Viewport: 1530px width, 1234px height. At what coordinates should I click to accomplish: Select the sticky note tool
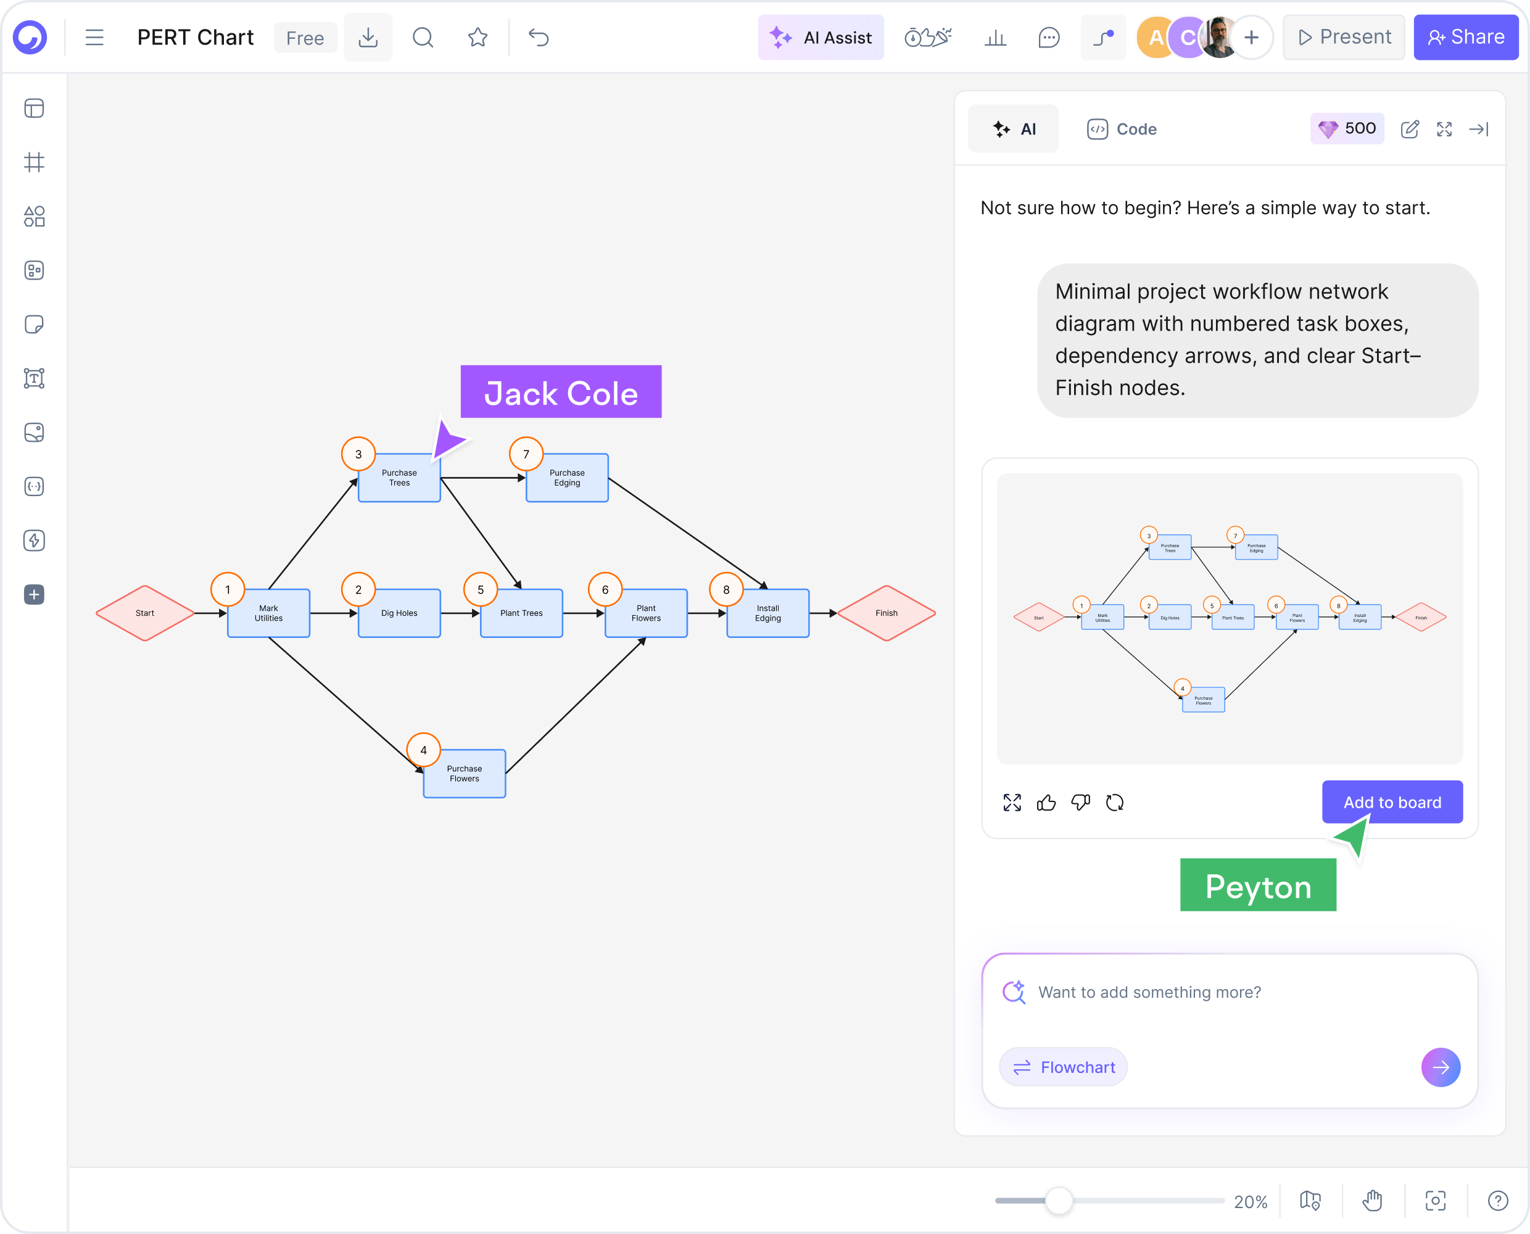click(34, 324)
